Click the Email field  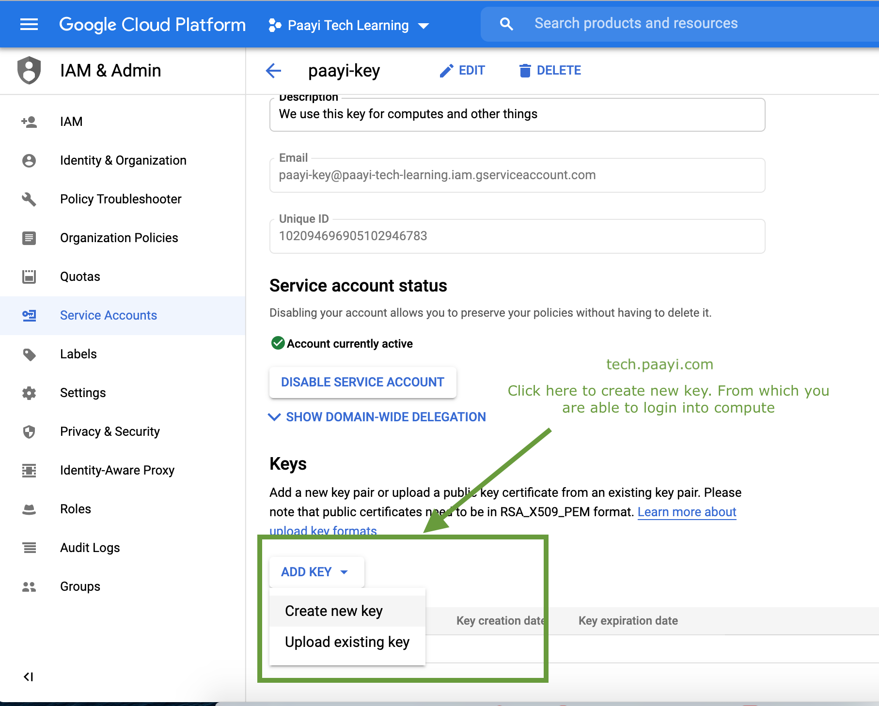point(517,175)
